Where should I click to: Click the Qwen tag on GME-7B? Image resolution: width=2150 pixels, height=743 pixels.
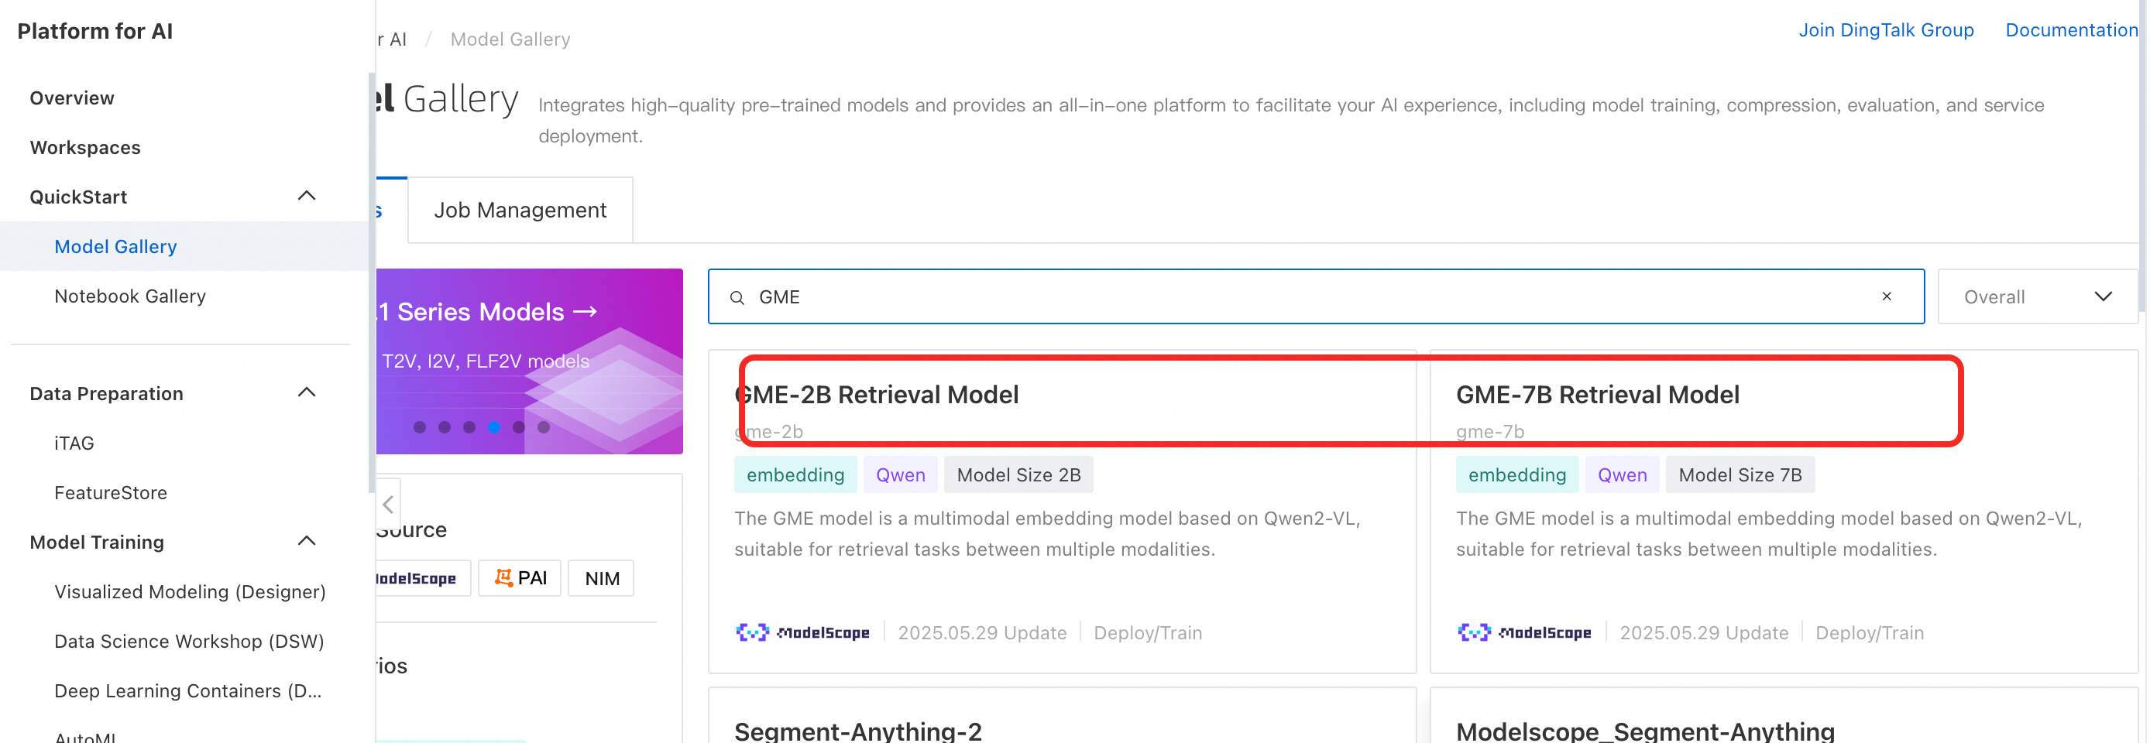click(x=1622, y=475)
